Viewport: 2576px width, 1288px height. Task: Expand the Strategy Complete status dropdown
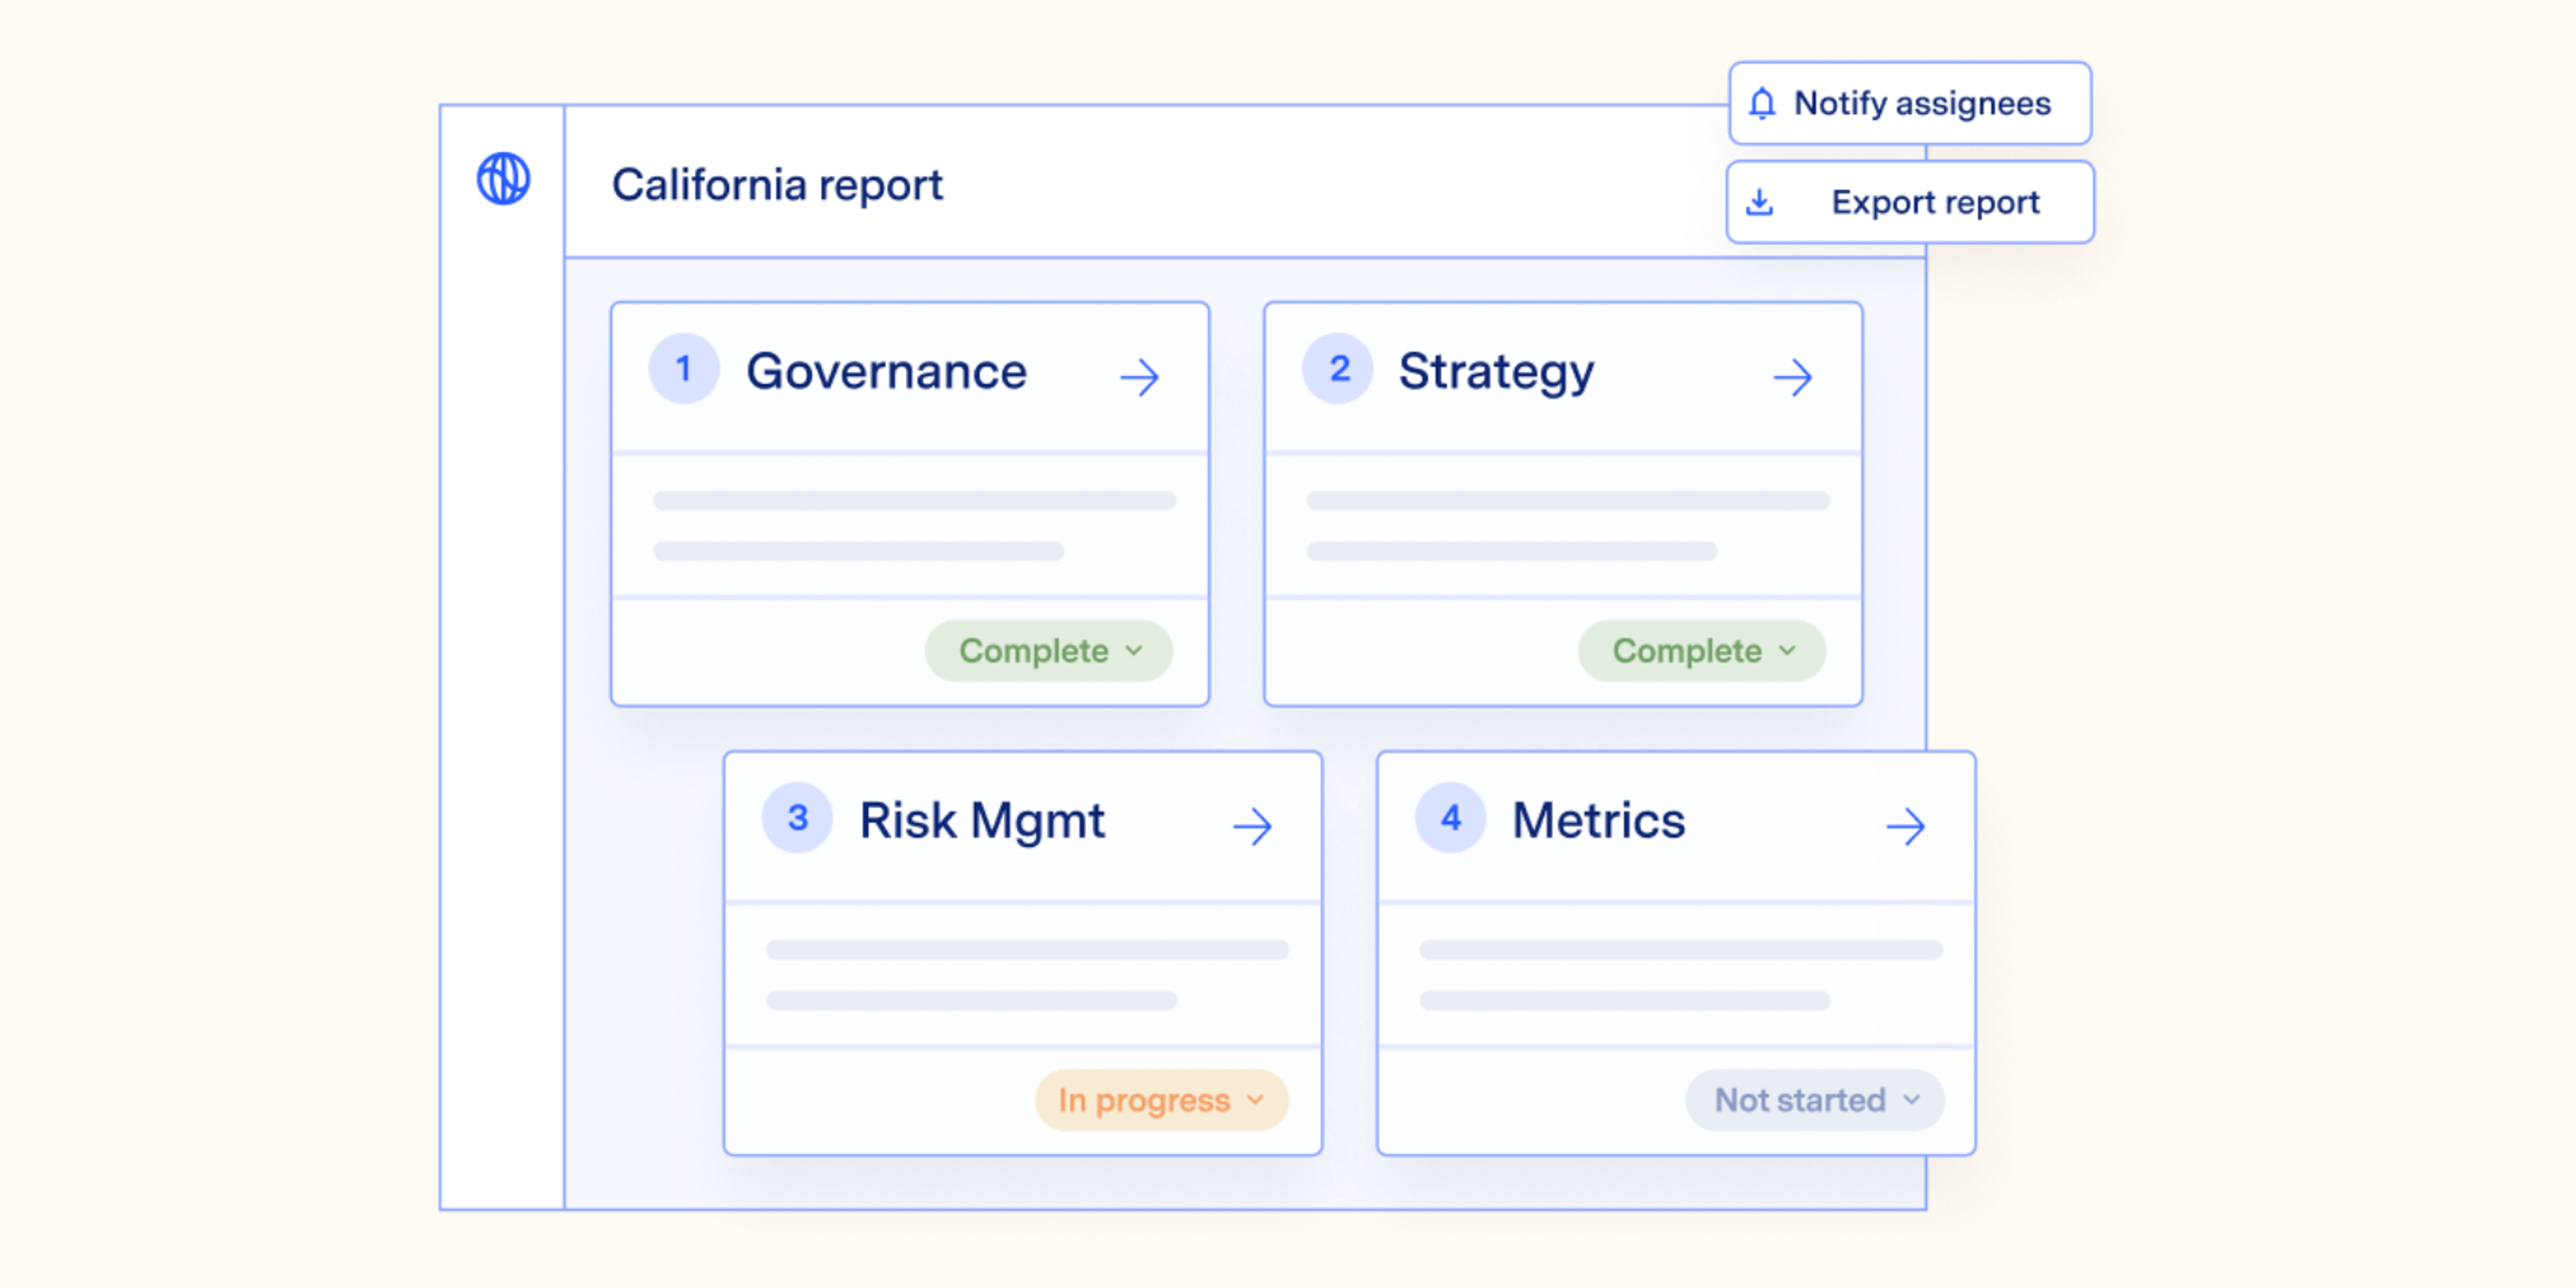pyautogui.click(x=1702, y=651)
